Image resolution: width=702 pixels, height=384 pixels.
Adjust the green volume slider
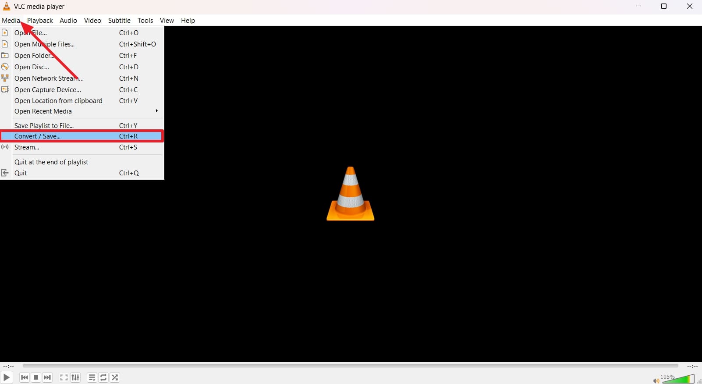click(678, 379)
